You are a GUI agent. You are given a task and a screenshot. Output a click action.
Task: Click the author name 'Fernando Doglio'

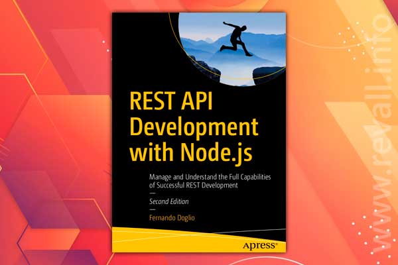pos(172,218)
